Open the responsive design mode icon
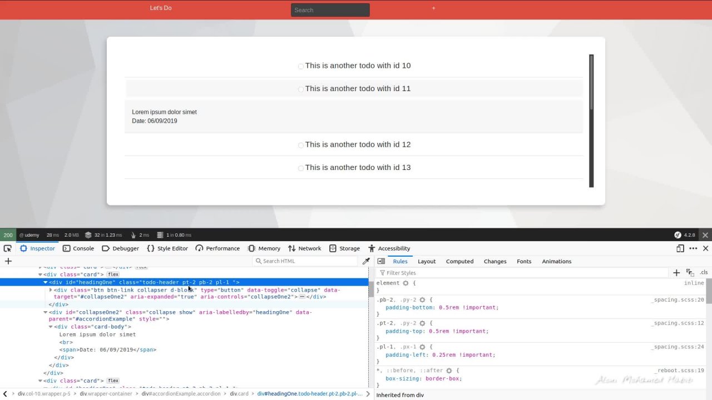The width and height of the screenshot is (712, 400). (x=680, y=249)
